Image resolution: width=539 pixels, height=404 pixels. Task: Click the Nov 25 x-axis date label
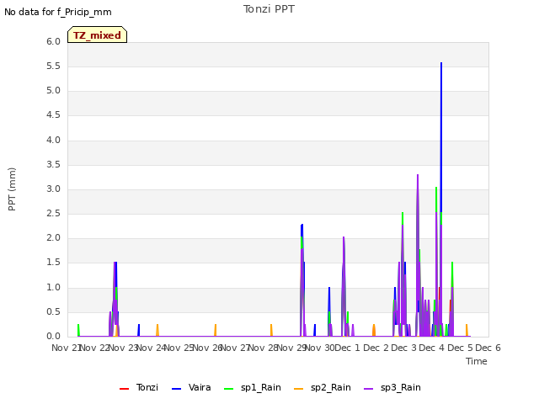point(179,348)
